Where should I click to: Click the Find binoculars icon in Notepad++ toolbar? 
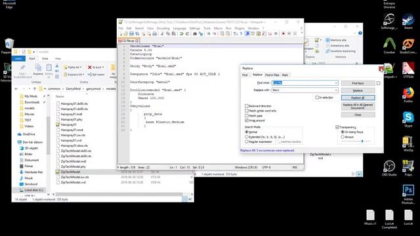195,33
